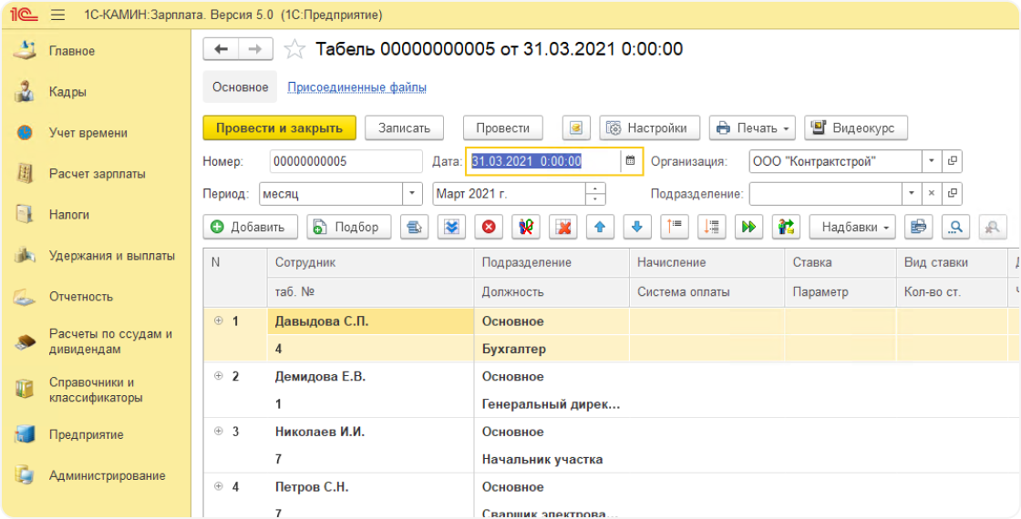Open the selected Организация item form
This screenshot has width=1021, height=519.
pyautogui.click(x=952, y=161)
